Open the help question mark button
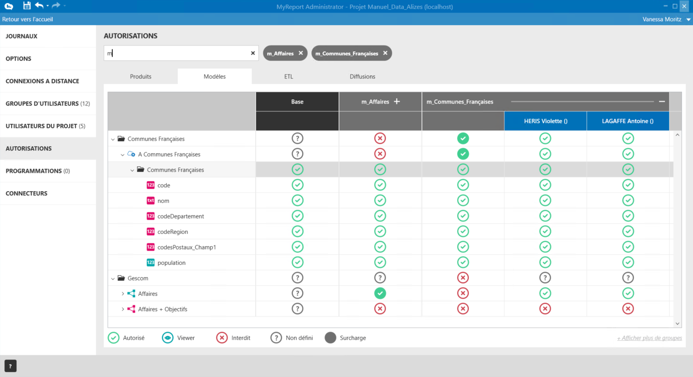Image resolution: width=693 pixels, height=377 pixels. point(10,366)
